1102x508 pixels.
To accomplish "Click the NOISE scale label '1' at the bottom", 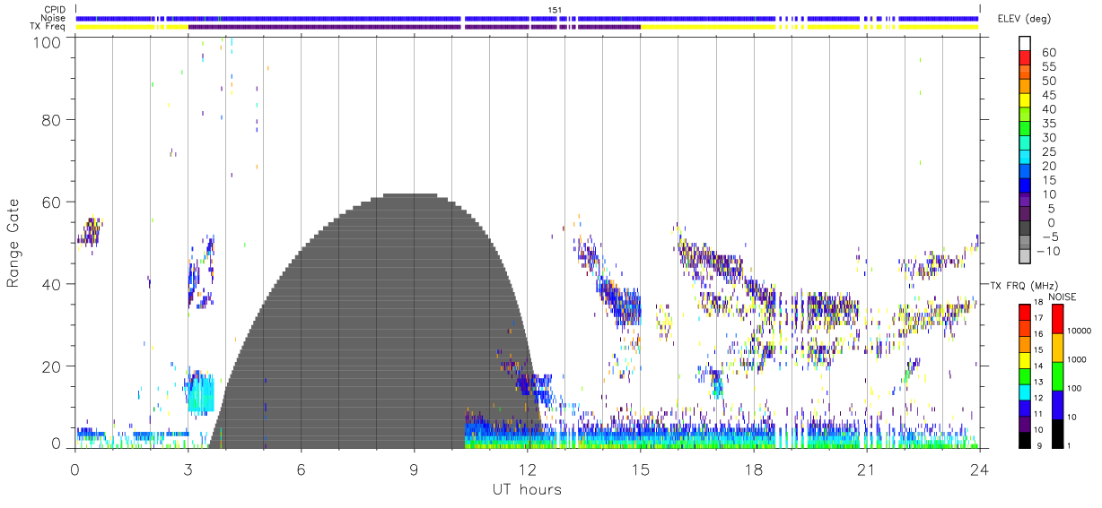I will coord(1071,446).
